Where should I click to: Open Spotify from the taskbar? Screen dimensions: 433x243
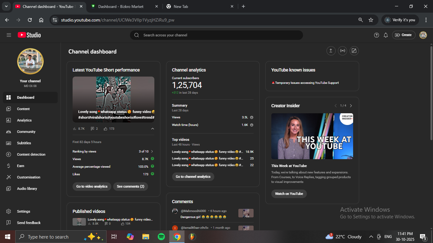(161, 237)
